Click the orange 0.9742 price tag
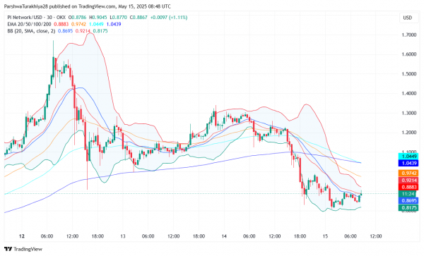The width and height of the screenshot is (424, 256). [x=408, y=173]
